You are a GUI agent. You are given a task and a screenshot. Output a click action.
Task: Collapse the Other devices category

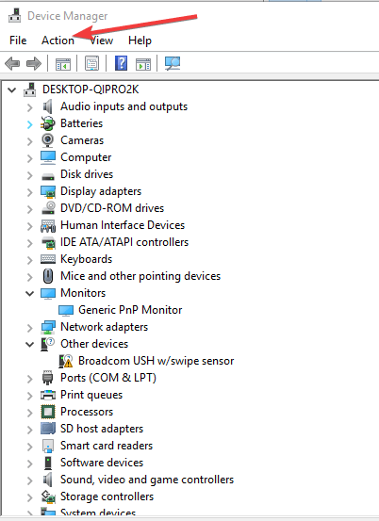coord(29,344)
